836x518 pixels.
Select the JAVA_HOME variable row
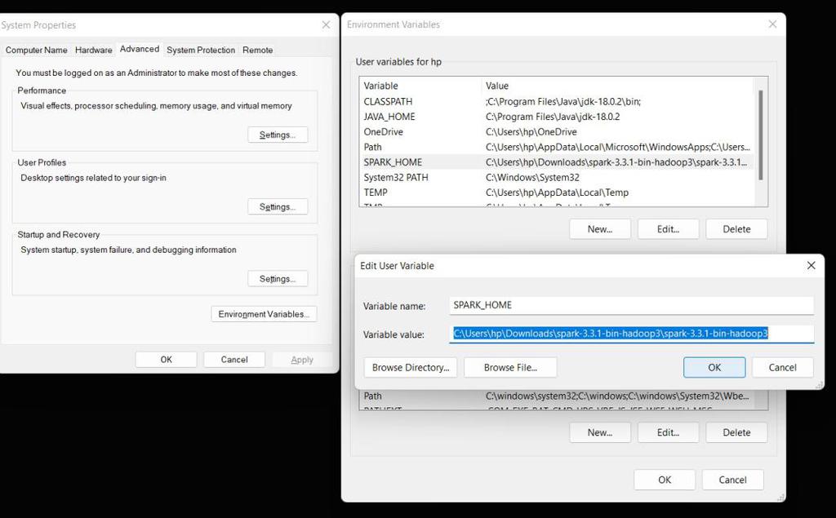pyautogui.click(x=557, y=117)
